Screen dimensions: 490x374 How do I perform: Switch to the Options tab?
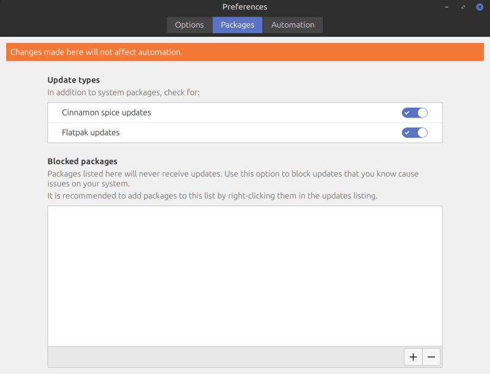click(189, 24)
